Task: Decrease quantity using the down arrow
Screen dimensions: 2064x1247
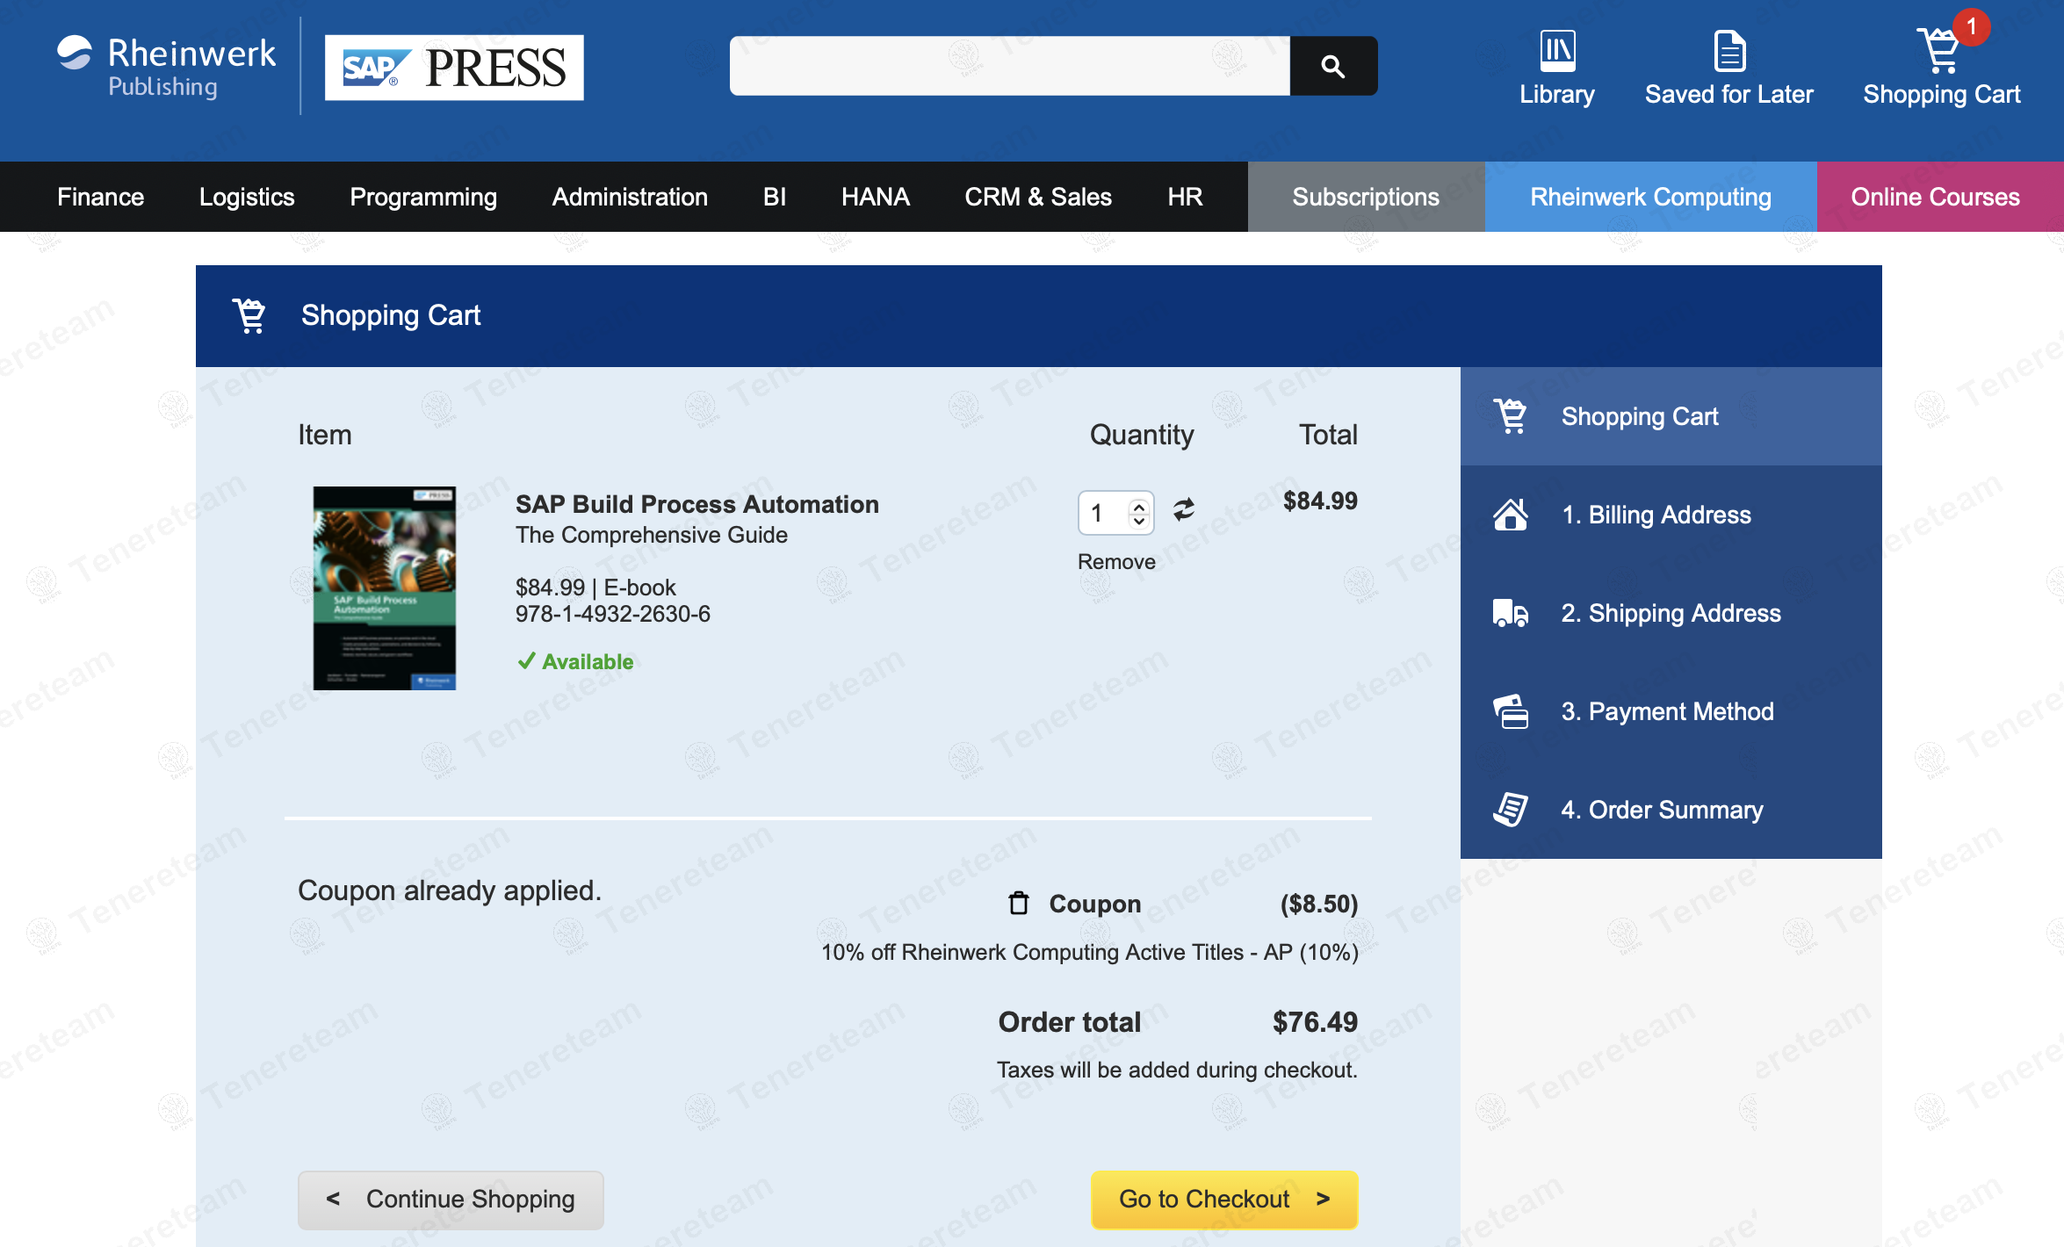Action: tap(1138, 522)
